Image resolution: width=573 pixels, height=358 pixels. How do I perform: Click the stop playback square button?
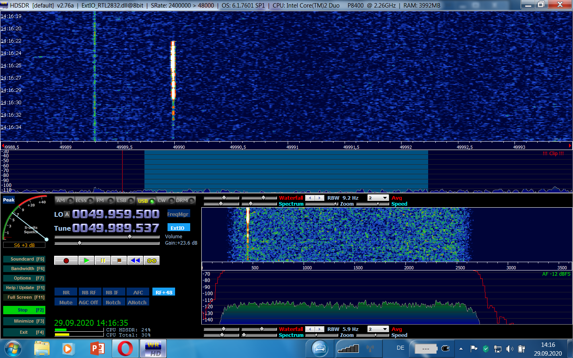[119, 261]
